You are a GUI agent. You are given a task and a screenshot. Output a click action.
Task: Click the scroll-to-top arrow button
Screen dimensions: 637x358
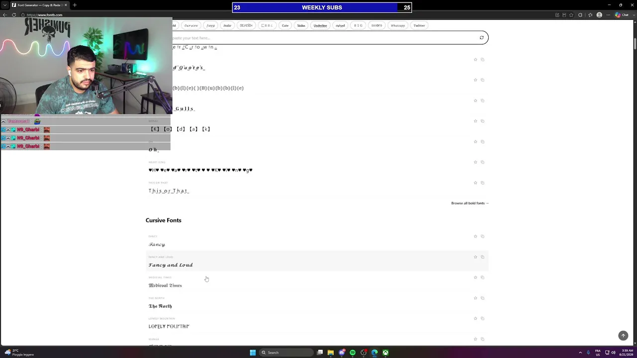click(623, 336)
